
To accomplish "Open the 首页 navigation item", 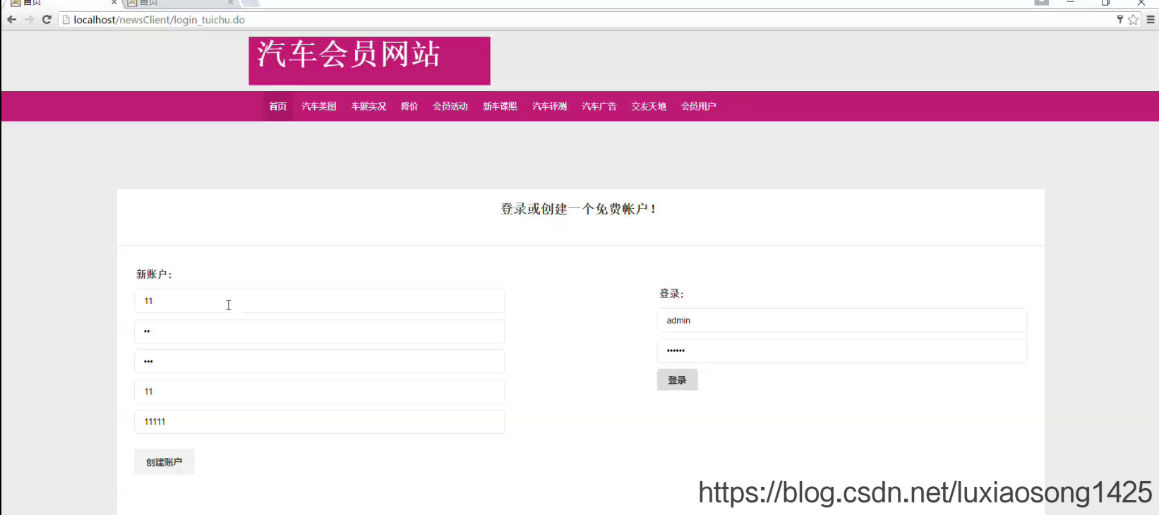I will click(278, 107).
